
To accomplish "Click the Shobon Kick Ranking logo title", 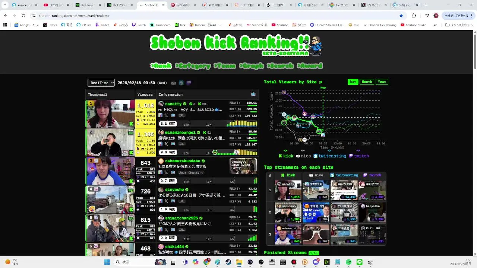I will (236, 45).
